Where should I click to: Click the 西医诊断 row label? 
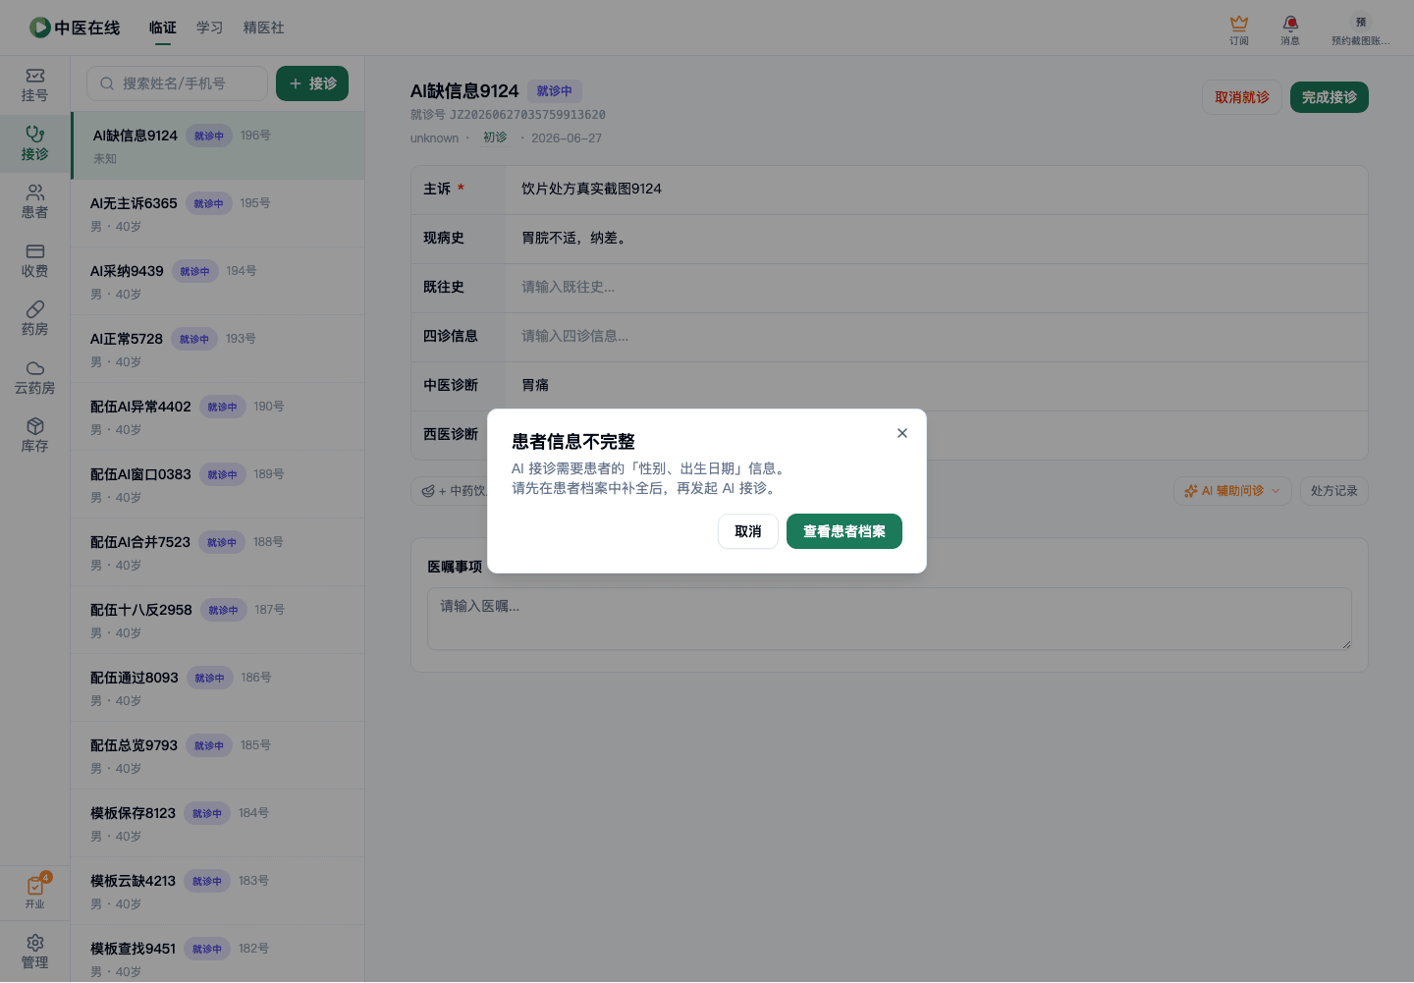pyautogui.click(x=451, y=434)
